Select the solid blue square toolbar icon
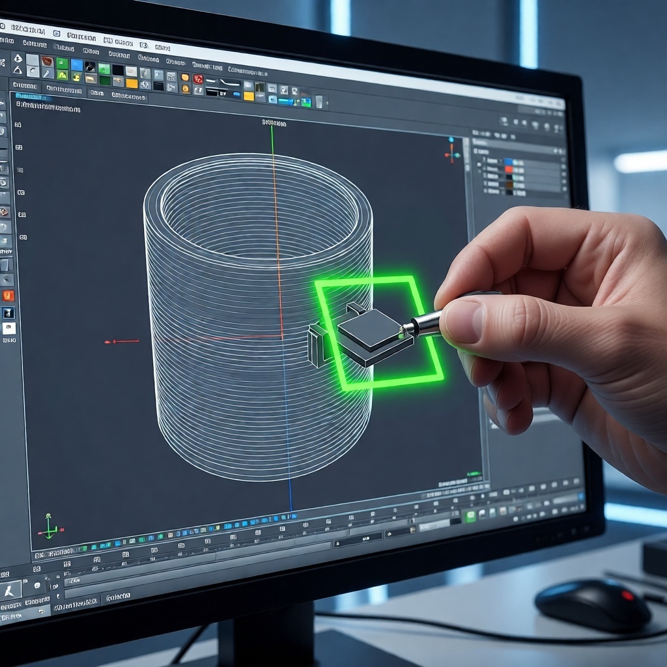This screenshot has width=667, height=667. click(x=77, y=65)
